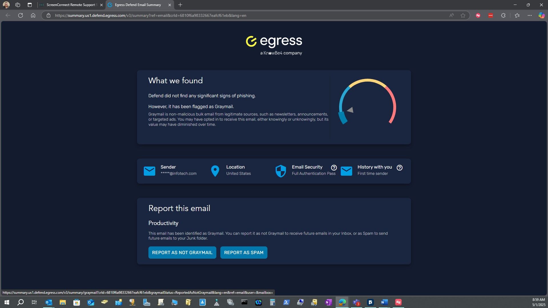Image resolution: width=548 pixels, height=308 pixels.
Task: Close the Egress Defend Email Summary tab
Action: coord(170,5)
